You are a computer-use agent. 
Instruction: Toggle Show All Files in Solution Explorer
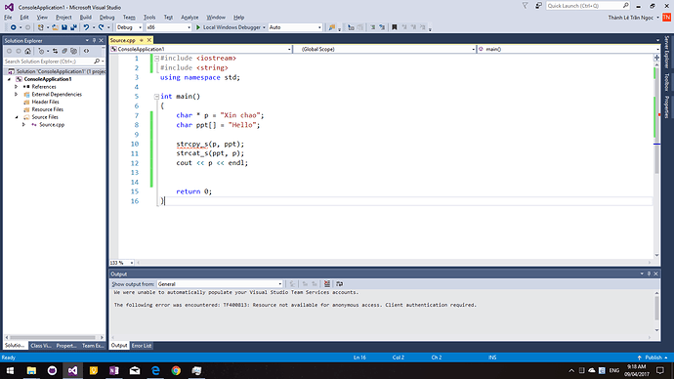pyautogui.click(x=73, y=51)
